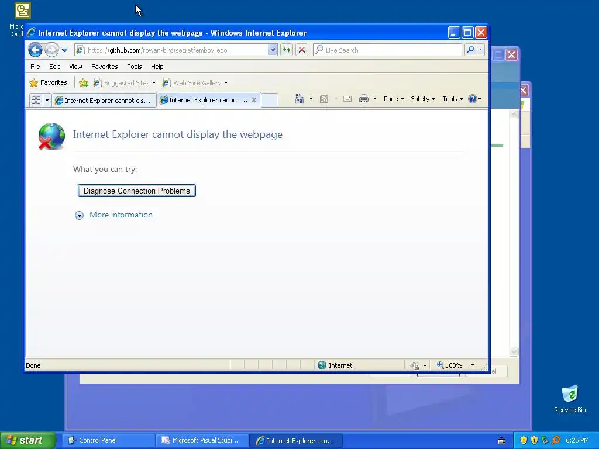Click the Internet security zone indicator
Screen dimensions: 599x449
click(x=335, y=365)
